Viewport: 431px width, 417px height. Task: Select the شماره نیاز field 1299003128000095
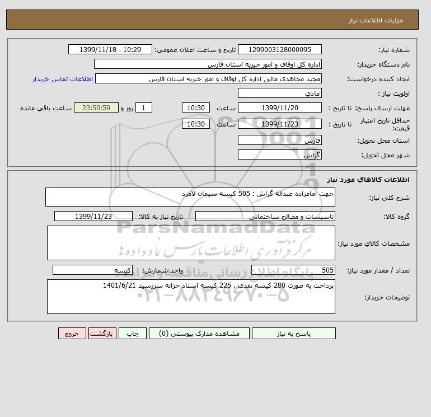coord(279,49)
